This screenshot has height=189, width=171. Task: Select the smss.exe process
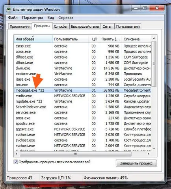[83, 118]
